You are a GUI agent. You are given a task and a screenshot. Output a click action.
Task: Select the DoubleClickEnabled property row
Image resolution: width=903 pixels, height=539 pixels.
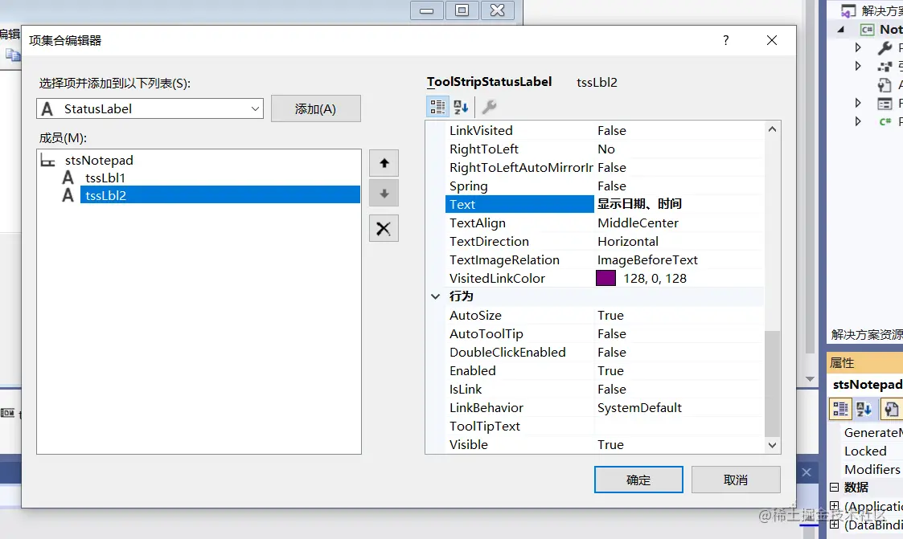tap(605, 352)
